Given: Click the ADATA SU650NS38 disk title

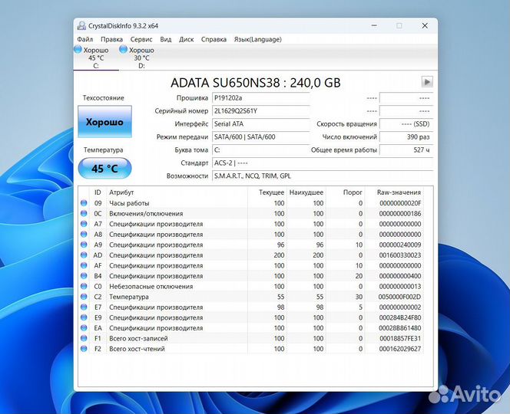Looking at the screenshot, I should 256,83.
